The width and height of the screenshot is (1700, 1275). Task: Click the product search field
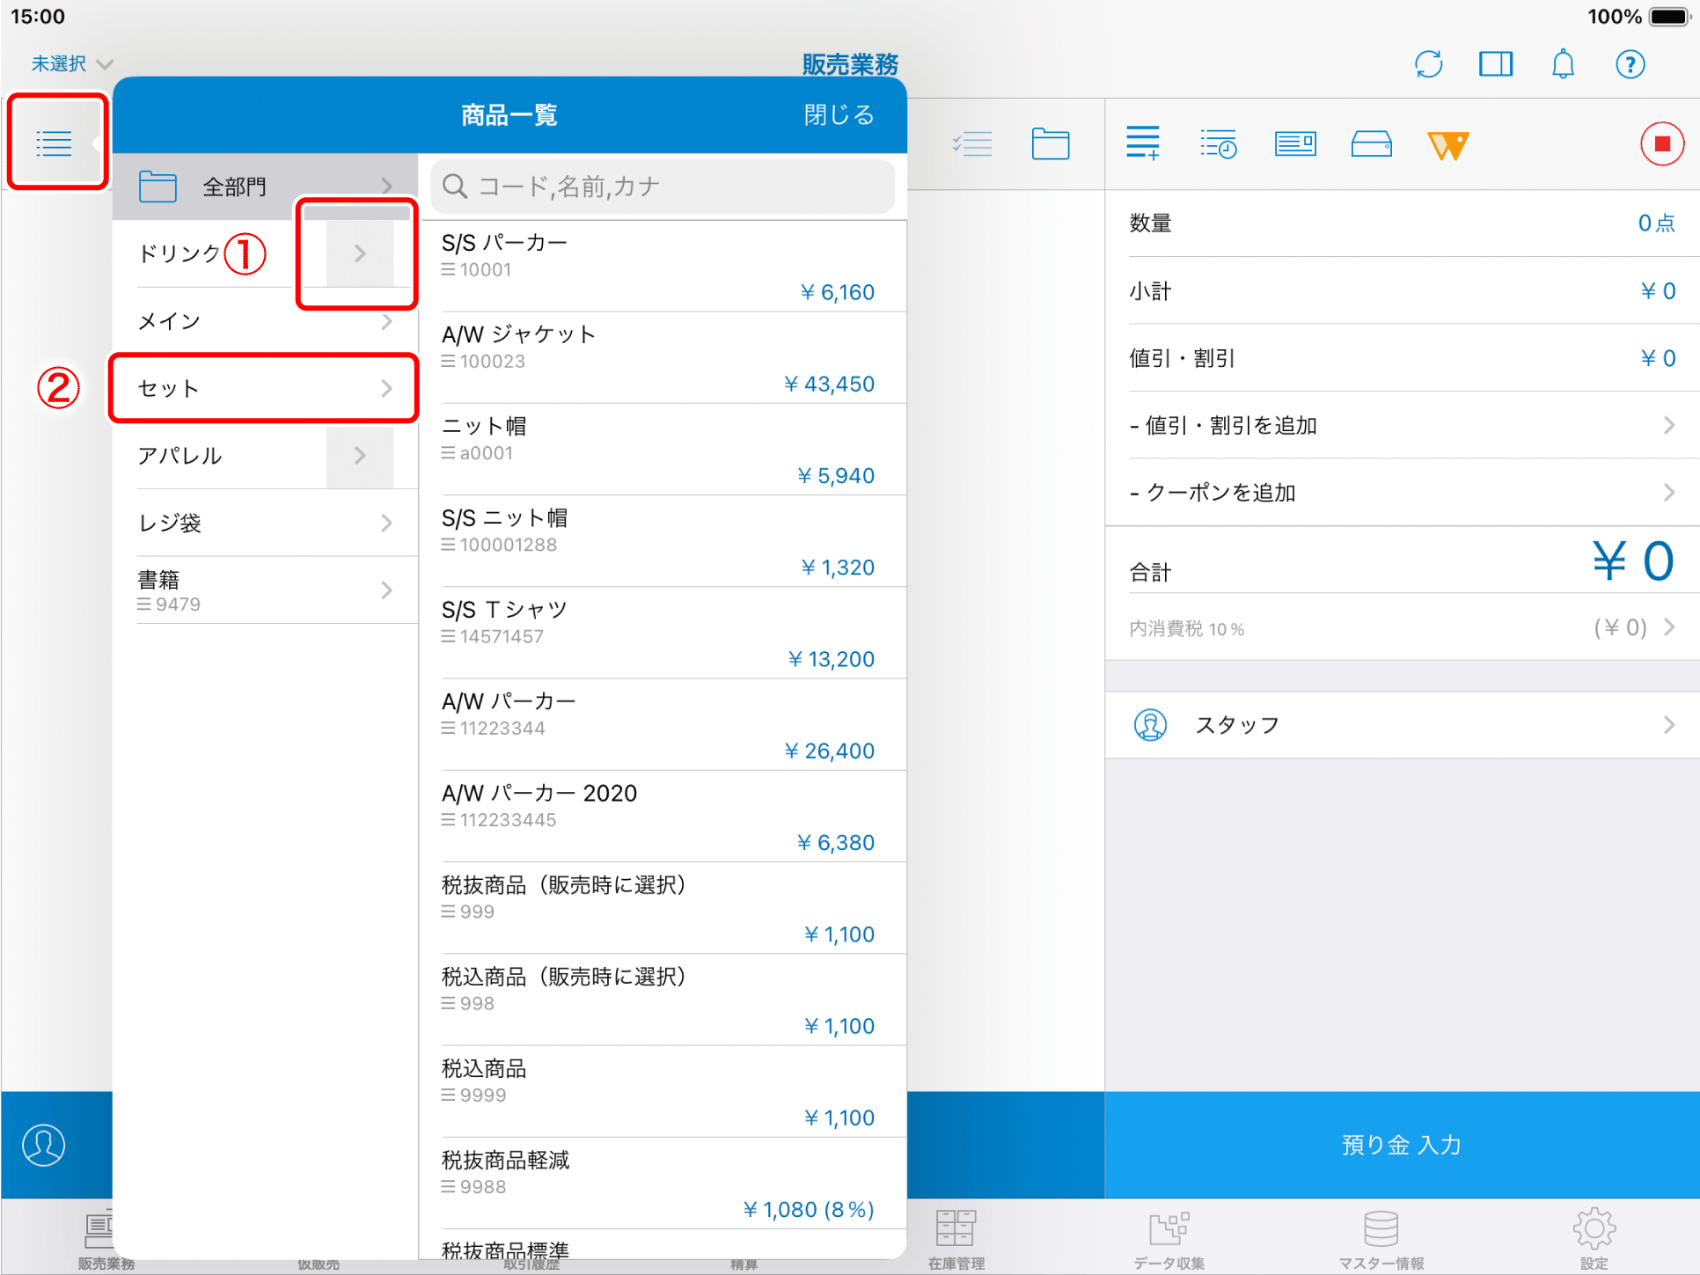pyautogui.click(x=663, y=187)
